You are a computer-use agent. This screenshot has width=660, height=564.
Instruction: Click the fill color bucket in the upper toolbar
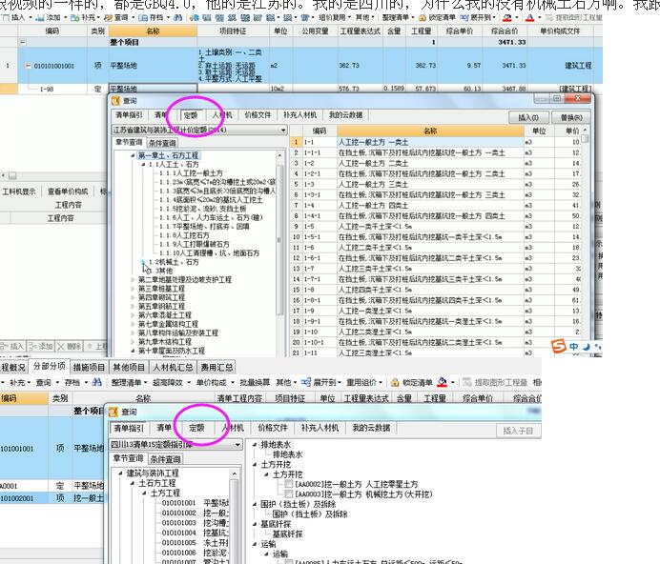pos(506,18)
